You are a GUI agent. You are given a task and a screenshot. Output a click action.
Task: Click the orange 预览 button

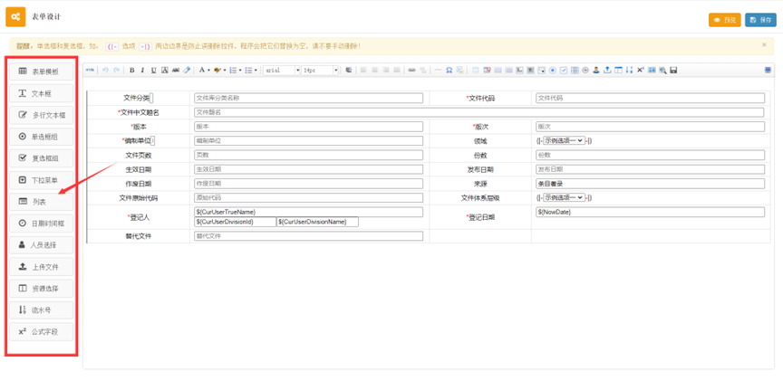(725, 20)
